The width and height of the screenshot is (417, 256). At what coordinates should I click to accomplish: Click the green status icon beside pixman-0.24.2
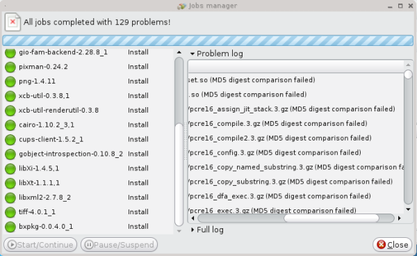click(x=10, y=67)
